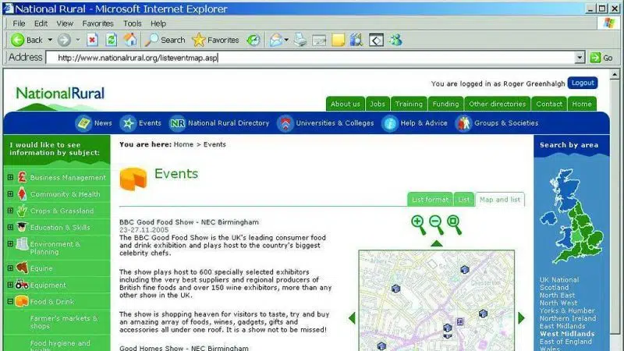Open the Contact tab
This screenshot has width=624, height=351.
coord(549,104)
